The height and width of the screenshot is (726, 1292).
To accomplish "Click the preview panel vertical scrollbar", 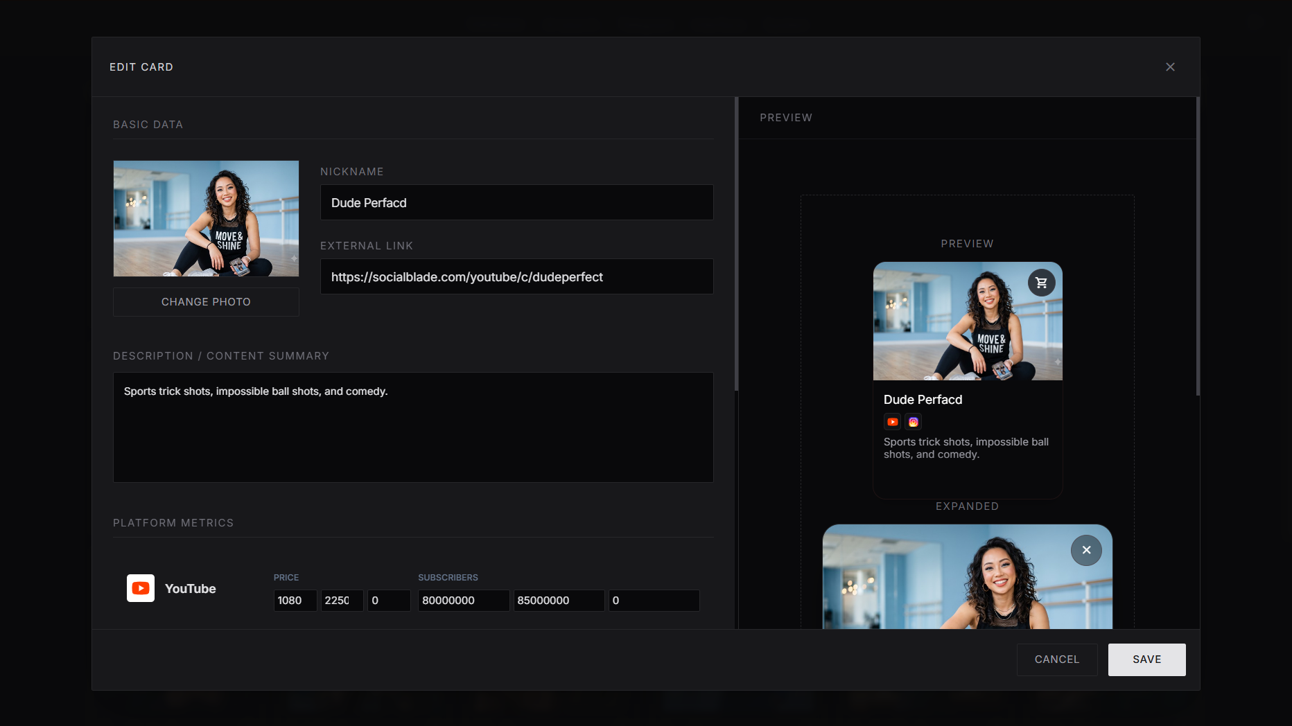I will point(1198,247).
